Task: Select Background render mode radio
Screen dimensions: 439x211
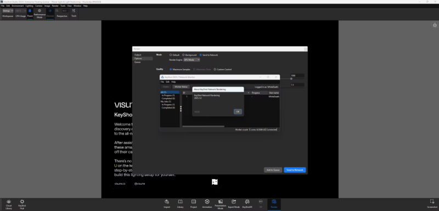Action: [x=183, y=55]
